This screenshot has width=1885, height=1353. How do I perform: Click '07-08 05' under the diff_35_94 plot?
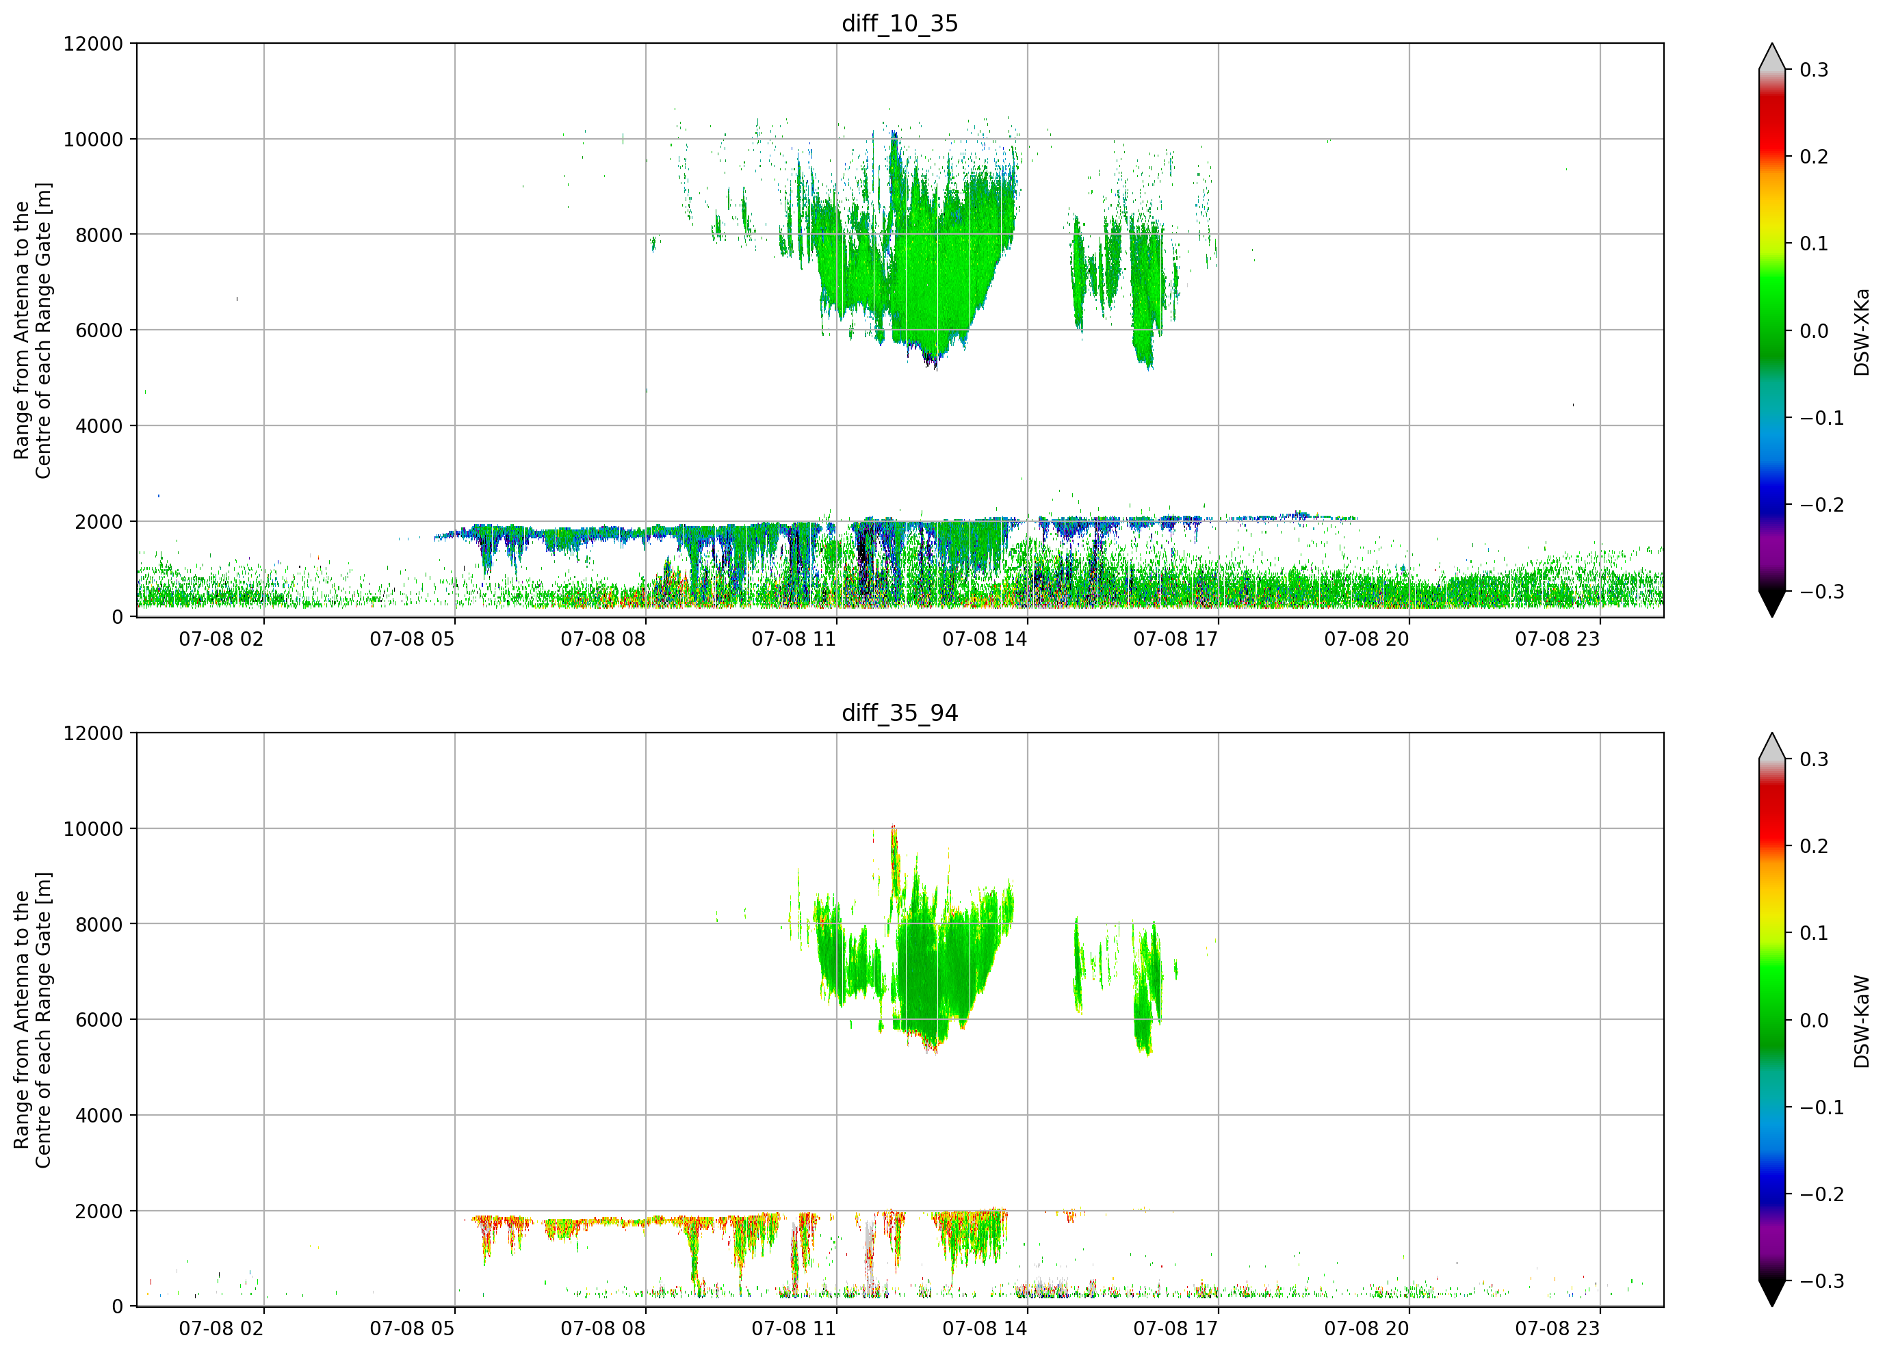(x=413, y=1329)
